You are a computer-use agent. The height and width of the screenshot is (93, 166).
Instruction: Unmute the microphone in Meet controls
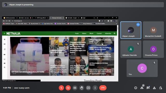[x=61, y=88]
